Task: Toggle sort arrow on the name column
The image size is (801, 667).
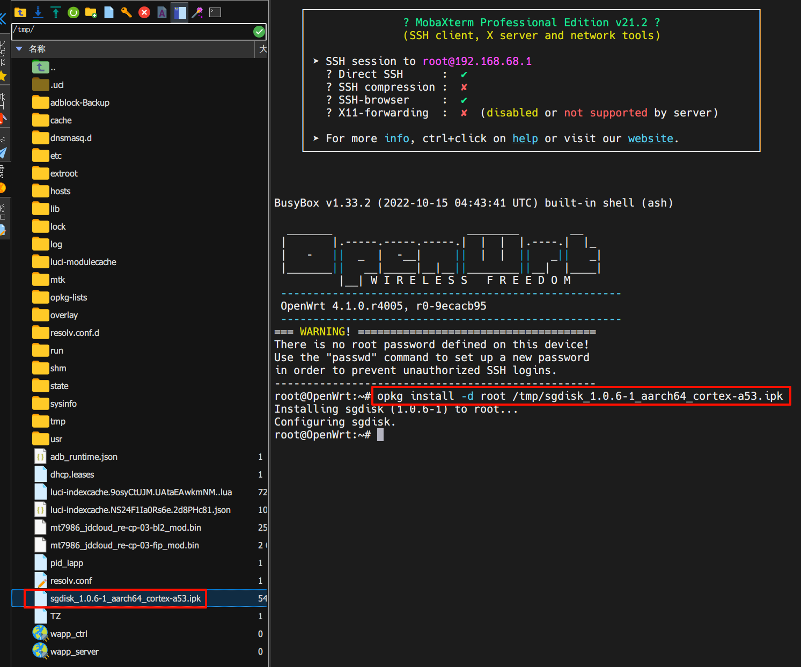Action: click(x=19, y=49)
